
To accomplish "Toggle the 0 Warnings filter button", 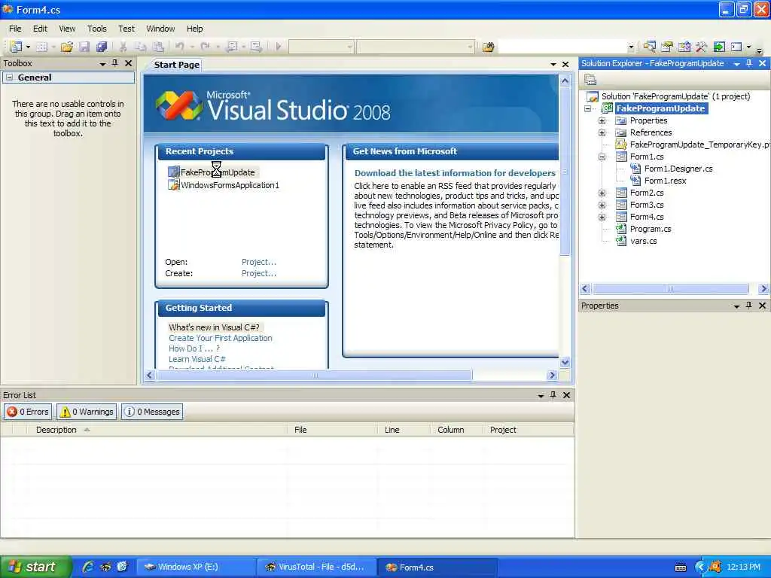I will (x=87, y=412).
